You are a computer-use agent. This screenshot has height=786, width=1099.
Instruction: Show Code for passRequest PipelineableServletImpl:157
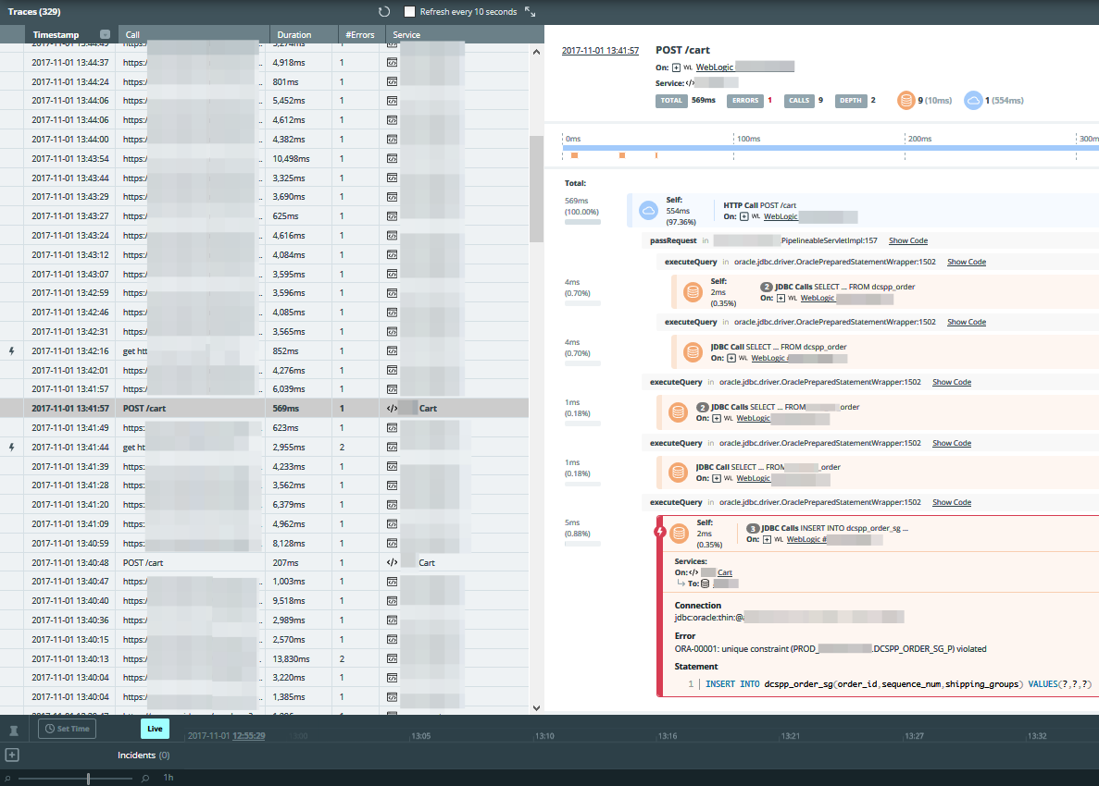[x=907, y=240]
